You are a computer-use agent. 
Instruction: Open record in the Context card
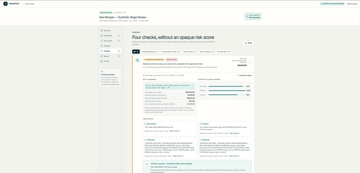pos(234,133)
